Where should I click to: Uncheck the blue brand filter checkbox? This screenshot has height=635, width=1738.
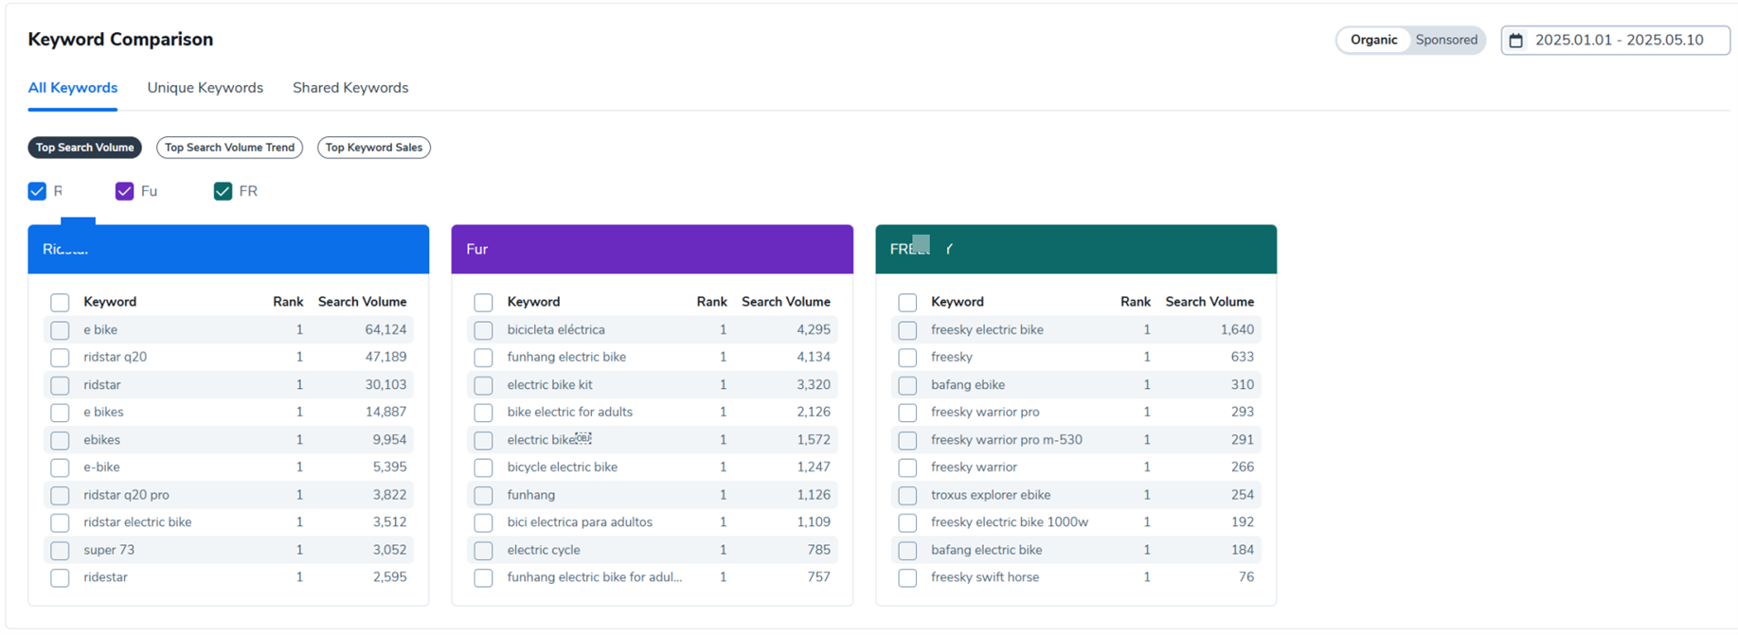click(x=37, y=191)
